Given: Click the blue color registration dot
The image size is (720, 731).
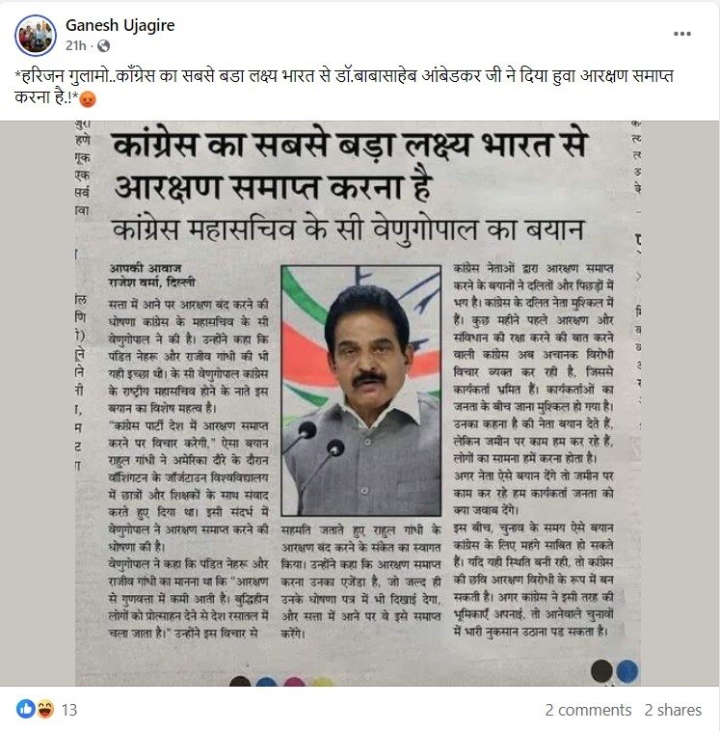Looking at the screenshot, I should 627,672.
